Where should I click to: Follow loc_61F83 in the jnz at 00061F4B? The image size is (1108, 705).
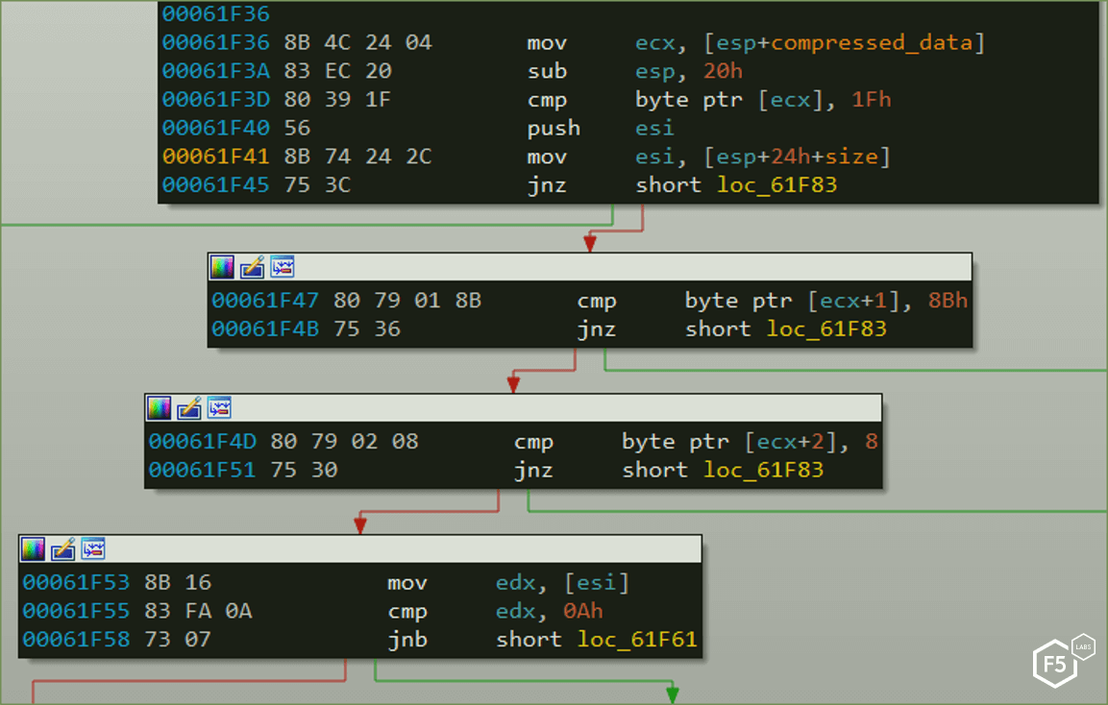pos(826,329)
